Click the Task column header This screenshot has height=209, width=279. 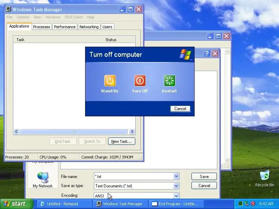[x=58, y=40]
